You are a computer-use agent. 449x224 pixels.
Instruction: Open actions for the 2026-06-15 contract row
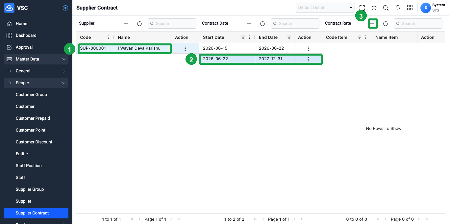[x=308, y=49]
